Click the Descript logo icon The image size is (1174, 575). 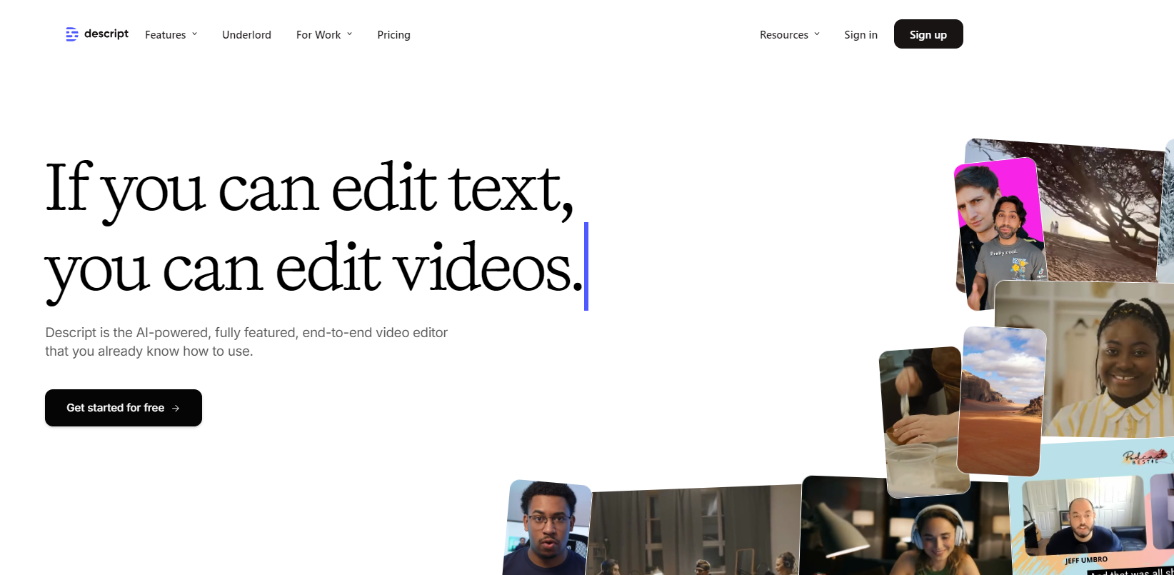[71, 34]
